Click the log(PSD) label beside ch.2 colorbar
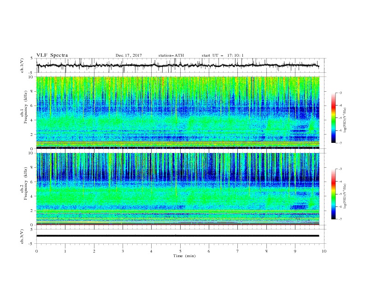Image resolution: width=365 pixels, height=282 pixels. (x=345, y=196)
